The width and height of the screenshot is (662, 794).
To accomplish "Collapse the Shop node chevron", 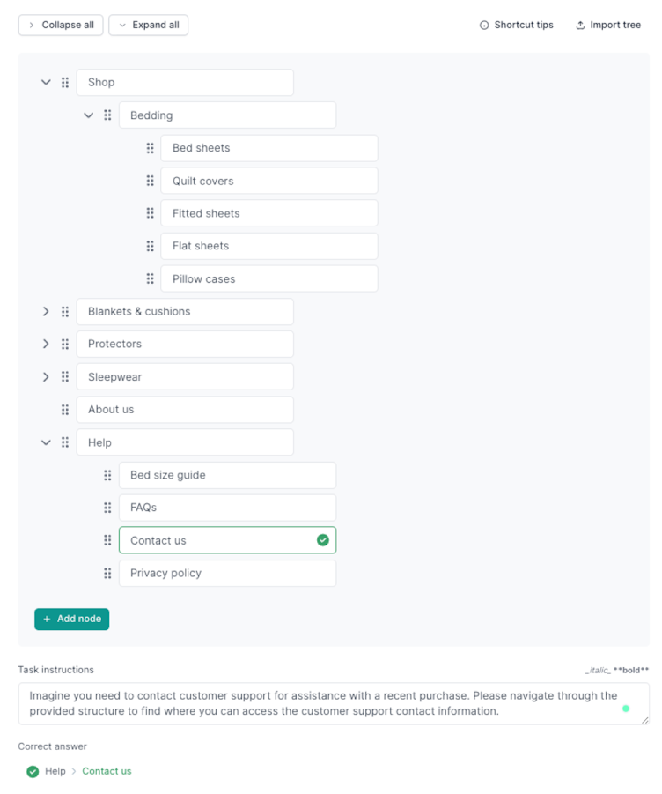I will pos(46,82).
